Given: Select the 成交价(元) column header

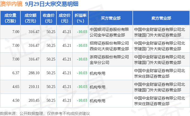Looking at the screenshot, I should (65, 18).
